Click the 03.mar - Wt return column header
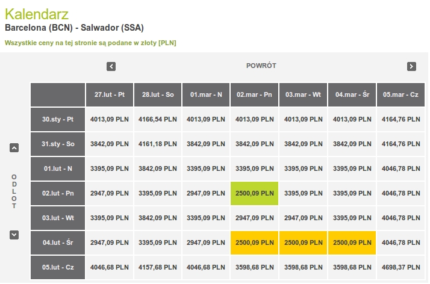Viewport: 430px width, 284px height. (x=304, y=94)
